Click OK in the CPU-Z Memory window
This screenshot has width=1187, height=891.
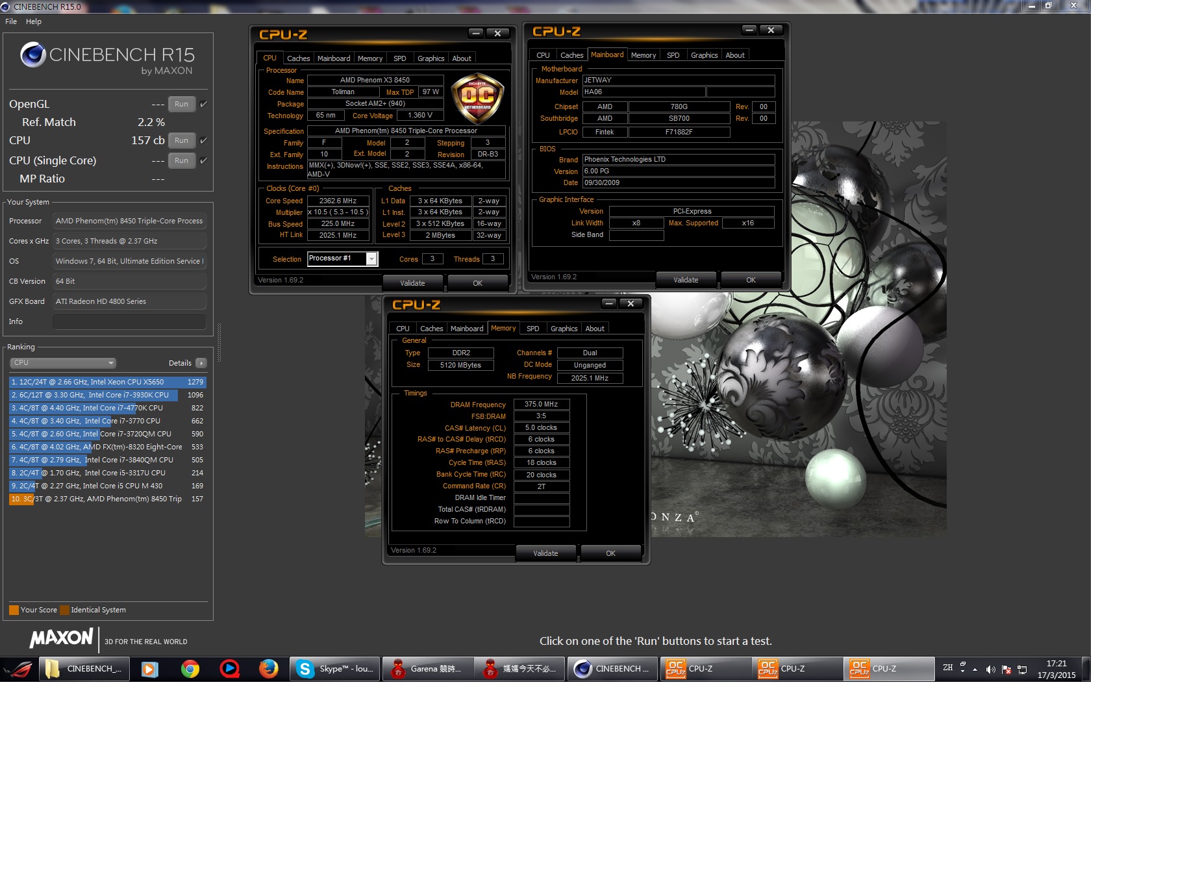[610, 553]
